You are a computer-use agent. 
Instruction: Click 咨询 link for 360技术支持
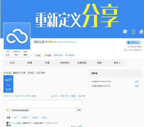[136, 86]
